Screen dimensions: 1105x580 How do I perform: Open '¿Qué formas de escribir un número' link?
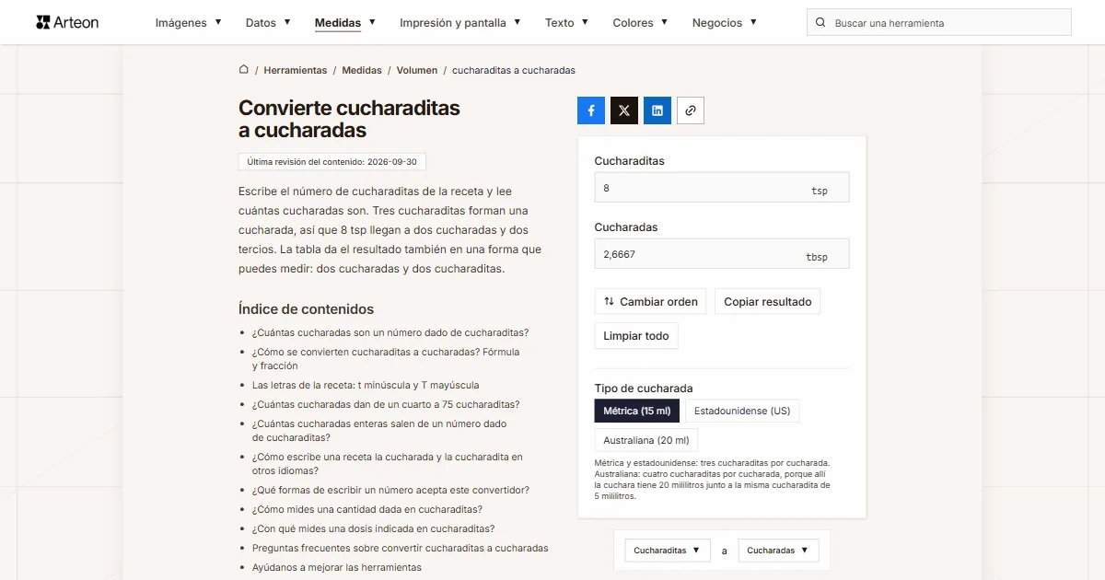(x=390, y=490)
